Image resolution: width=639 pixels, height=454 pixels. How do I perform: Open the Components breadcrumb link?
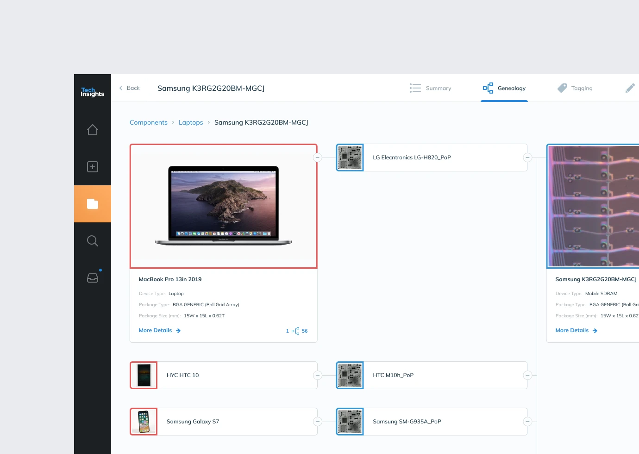(x=148, y=122)
